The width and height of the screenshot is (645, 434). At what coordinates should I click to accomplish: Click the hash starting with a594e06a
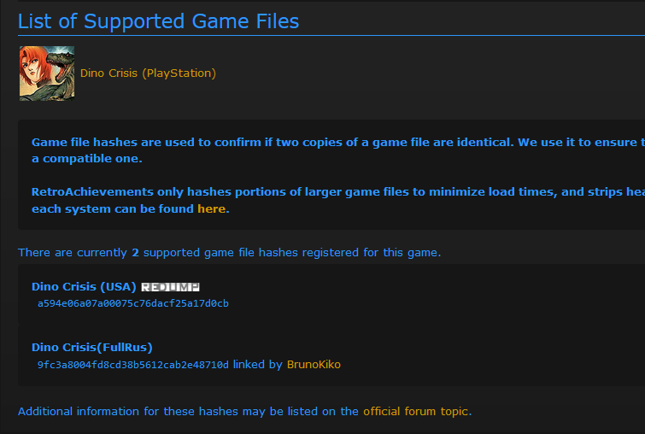(133, 303)
